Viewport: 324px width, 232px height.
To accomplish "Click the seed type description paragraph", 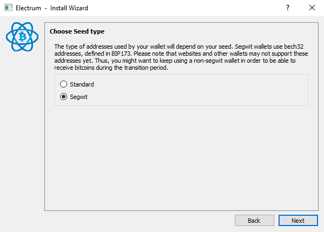I will pos(181,57).
